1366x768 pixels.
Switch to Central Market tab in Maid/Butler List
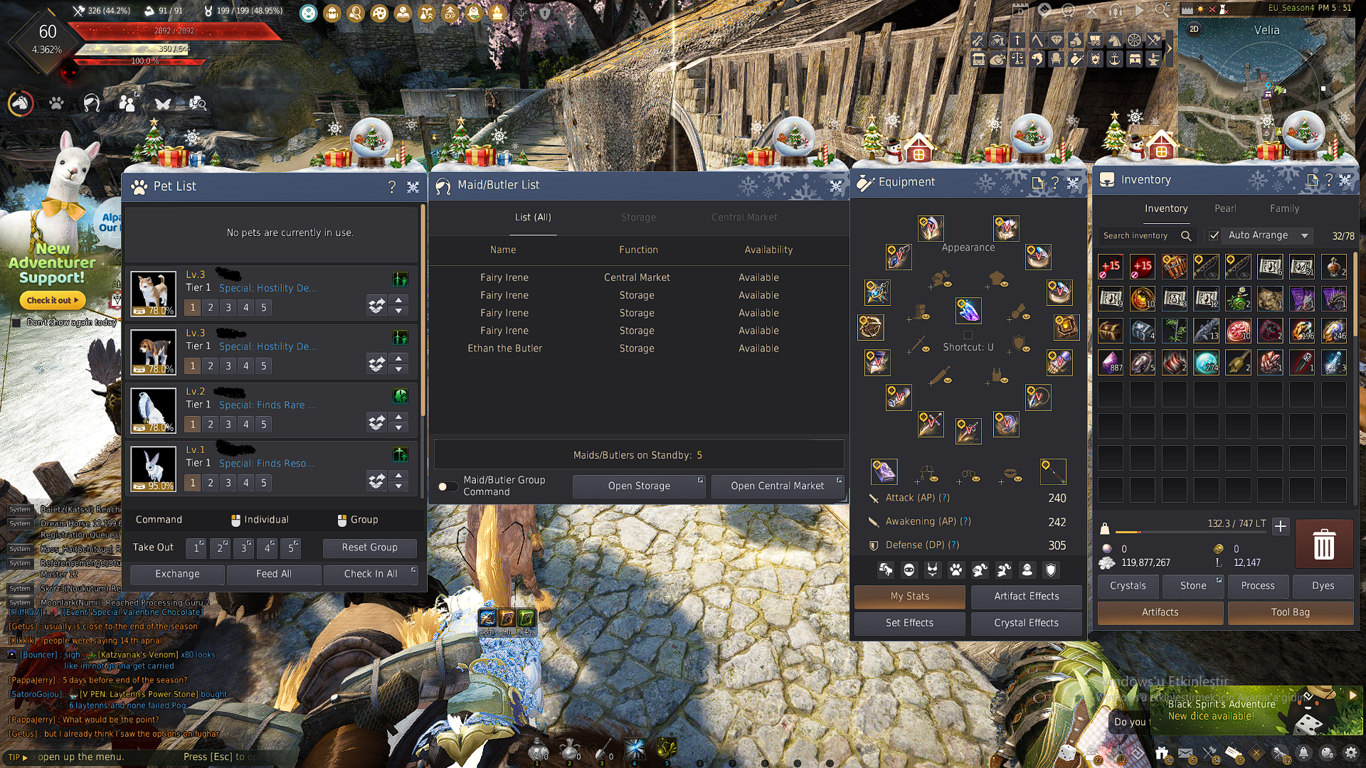click(x=744, y=218)
